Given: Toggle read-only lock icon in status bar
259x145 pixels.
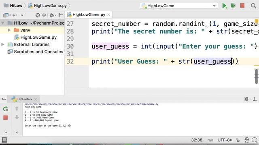Looking at the screenshot, I should [x=238, y=140].
